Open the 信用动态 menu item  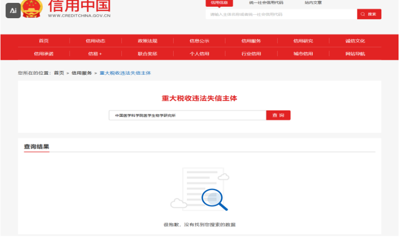[95, 41]
